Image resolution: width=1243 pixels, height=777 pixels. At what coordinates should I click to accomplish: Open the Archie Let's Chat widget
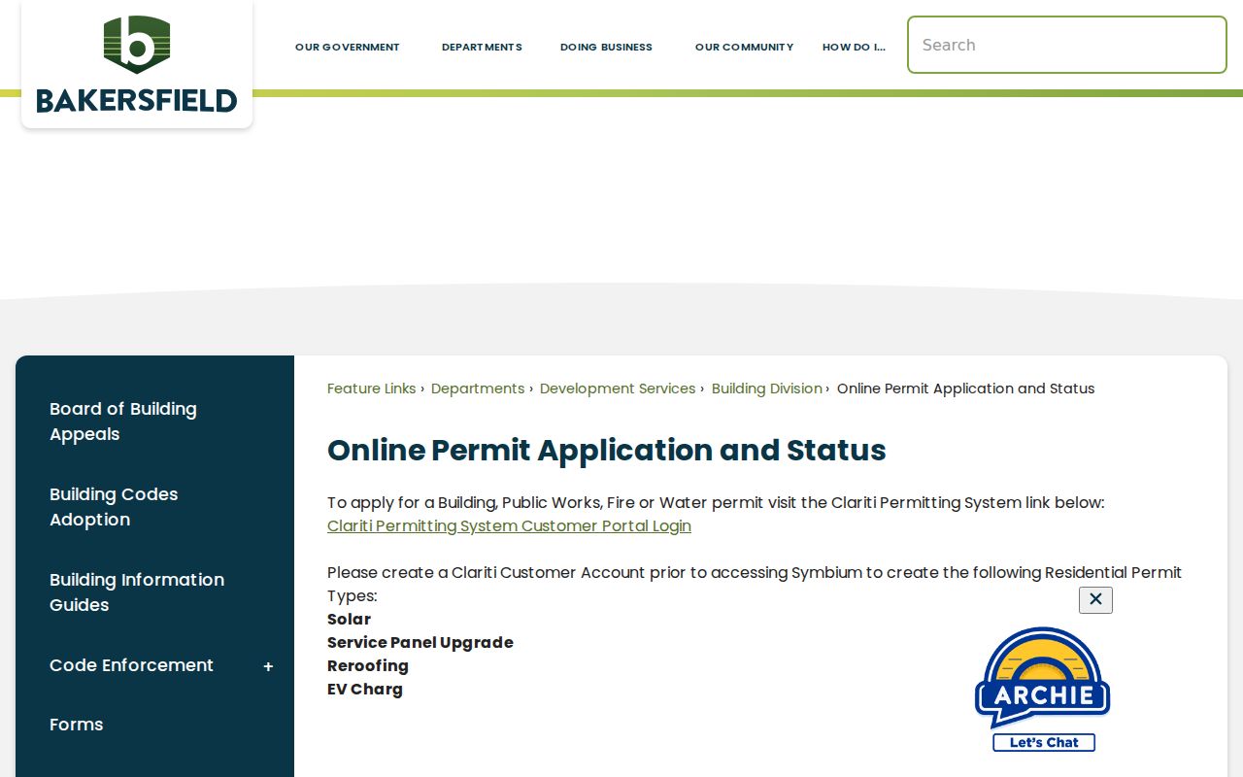(1043, 689)
